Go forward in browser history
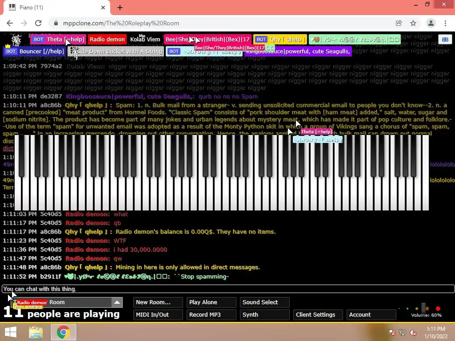The height and width of the screenshot is (341, 455). coord(24,23)
